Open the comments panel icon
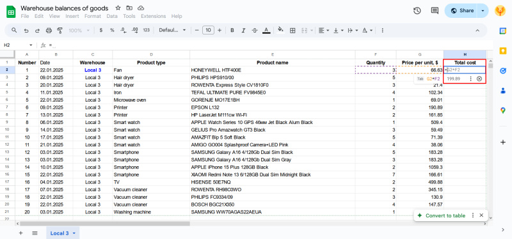This screenshot has height=239, width=512. 435,11
